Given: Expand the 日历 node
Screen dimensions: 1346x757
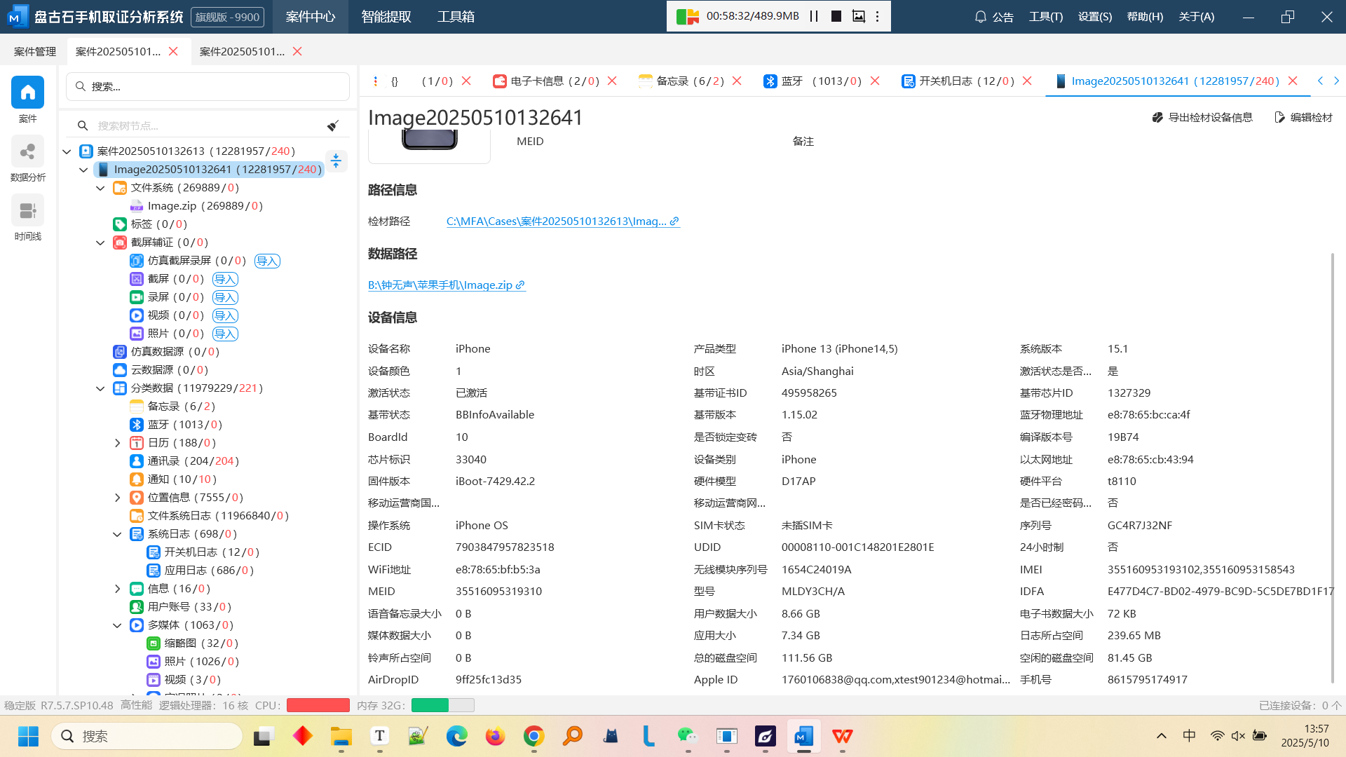Looking at the screenshot, I should coord(117,443).
